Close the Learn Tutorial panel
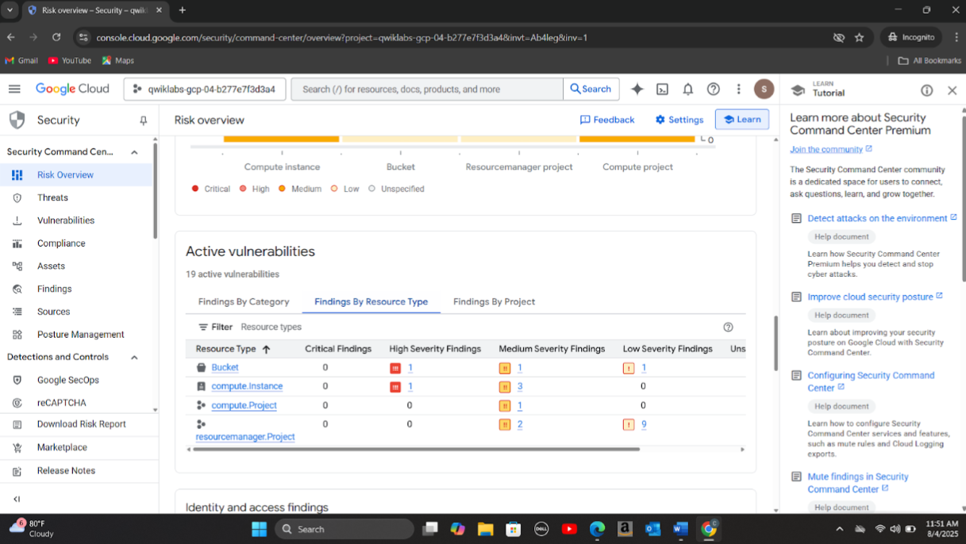Viewport: 966px width, 544px height. click(x=952, y=90)
